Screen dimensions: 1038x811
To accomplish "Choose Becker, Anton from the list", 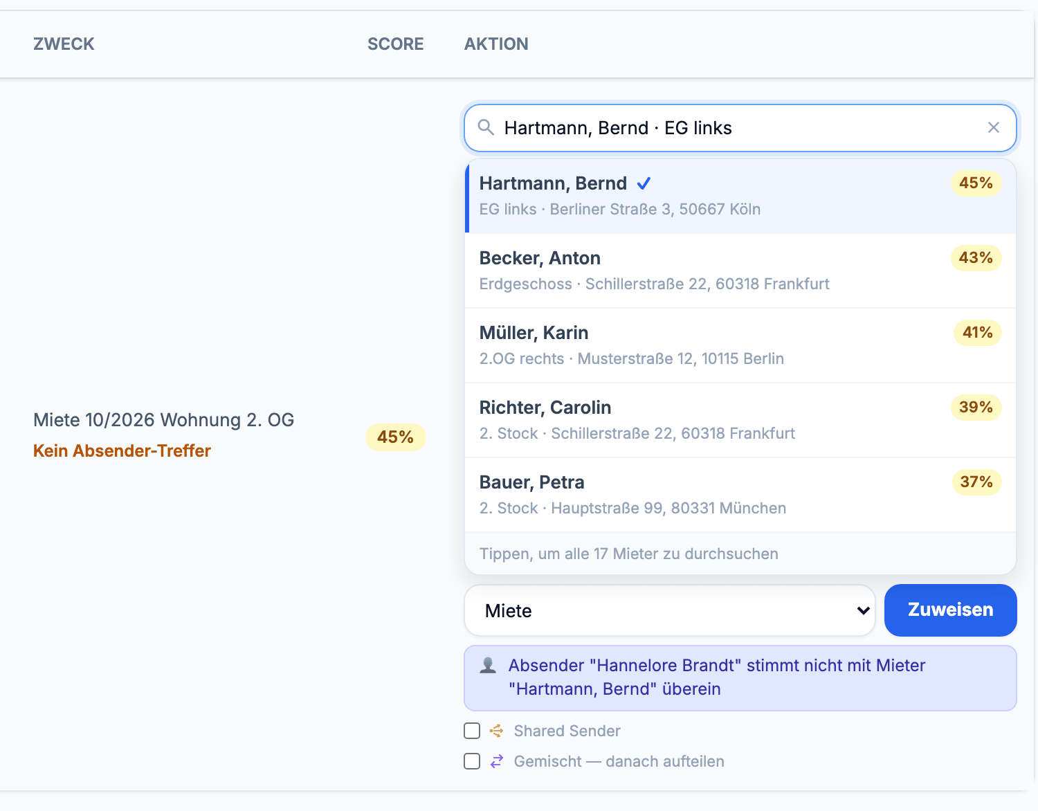I will pyautogui.click(x=740, y=271).
